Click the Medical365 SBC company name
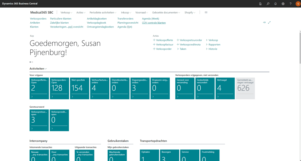 [42, 13]
